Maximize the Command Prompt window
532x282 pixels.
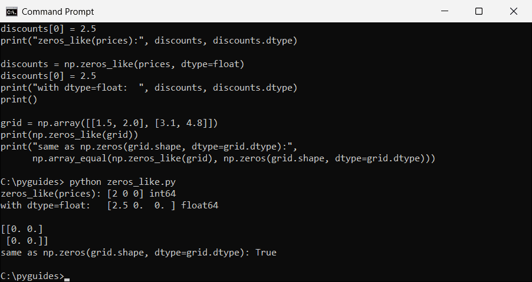[x=479, y=11]
